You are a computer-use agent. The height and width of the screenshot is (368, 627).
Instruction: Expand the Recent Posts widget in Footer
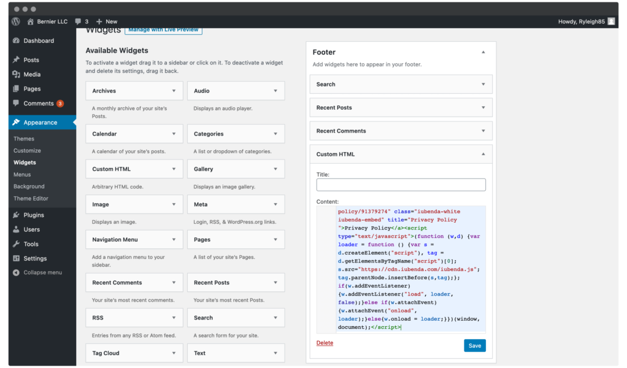(483, 107)
